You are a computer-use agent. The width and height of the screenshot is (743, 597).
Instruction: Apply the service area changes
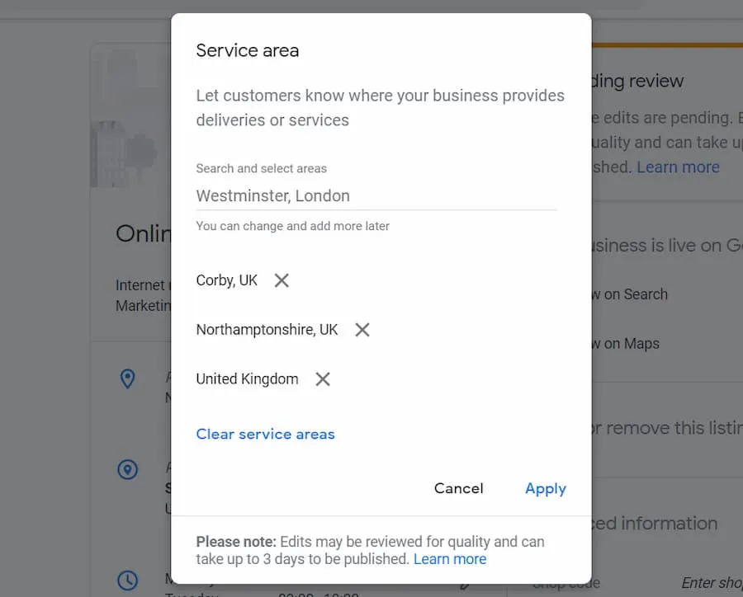tap(546, 488)
